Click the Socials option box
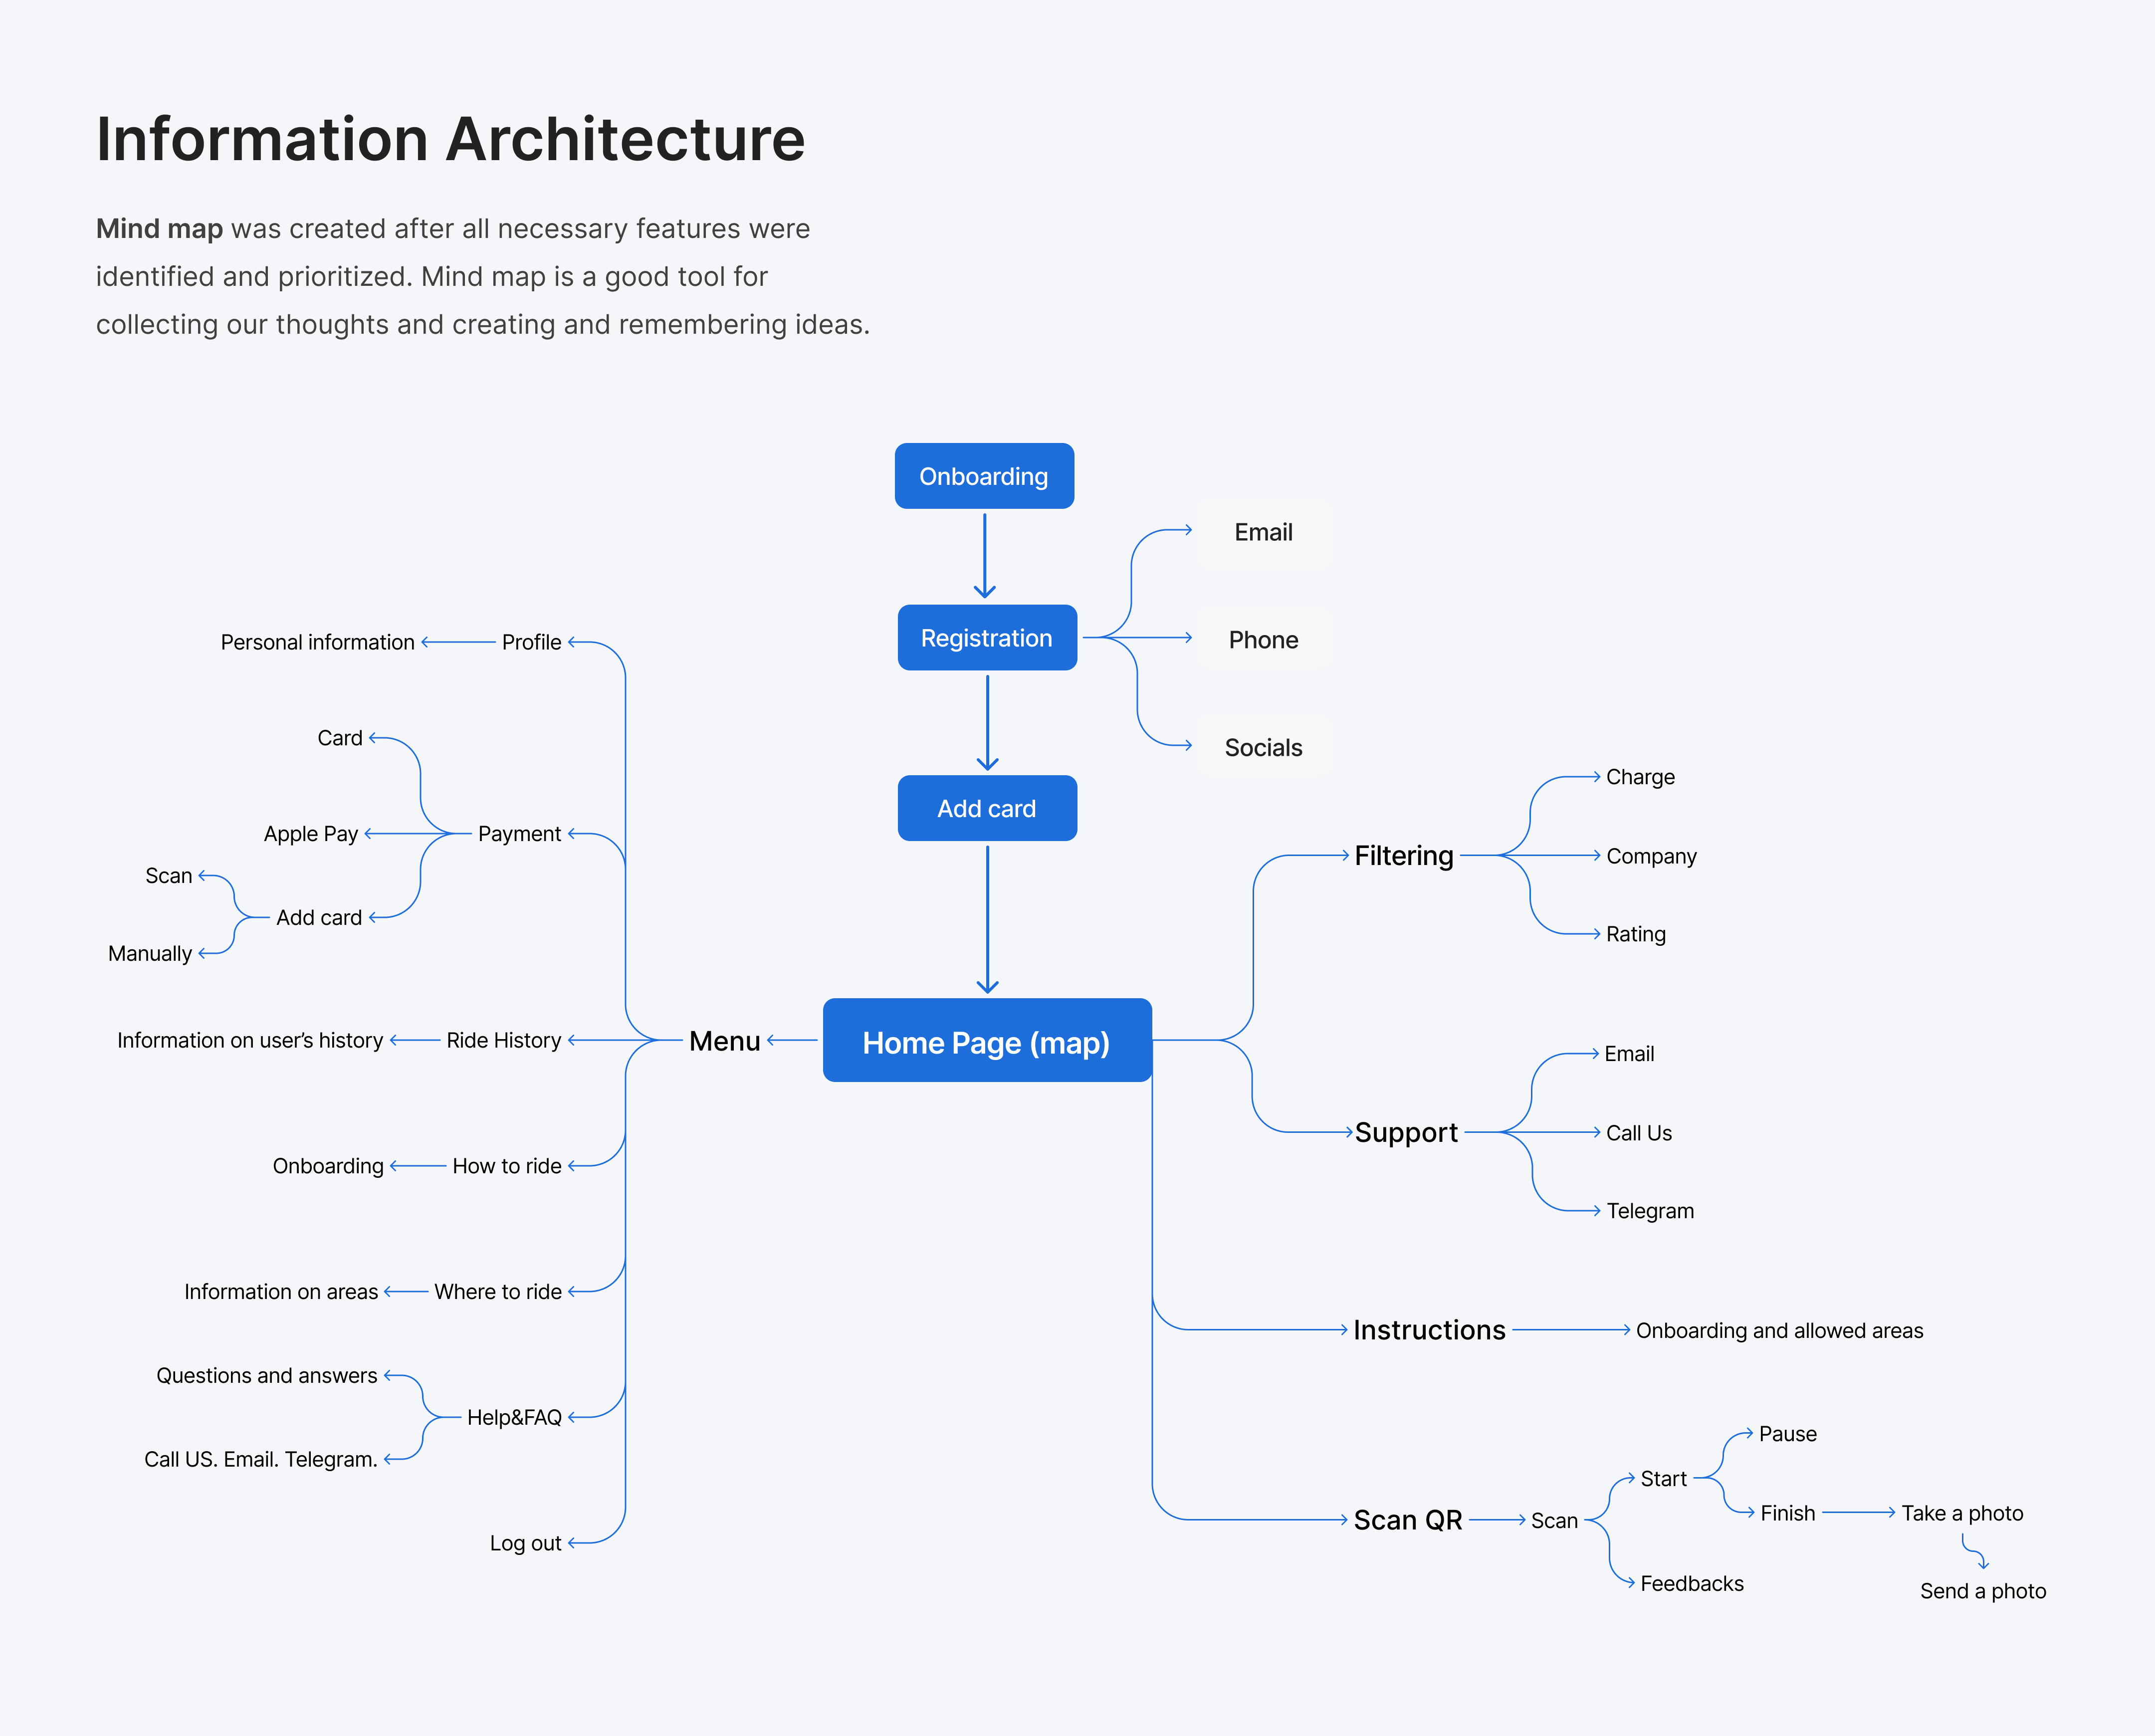 [1263, 747]
